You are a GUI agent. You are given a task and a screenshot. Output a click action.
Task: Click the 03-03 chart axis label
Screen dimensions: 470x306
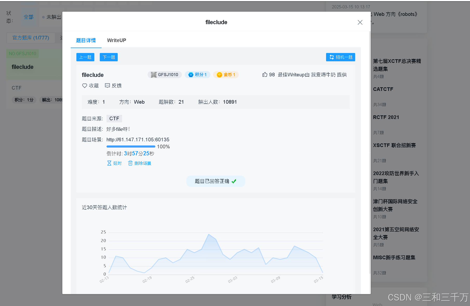tap(233, 280)
